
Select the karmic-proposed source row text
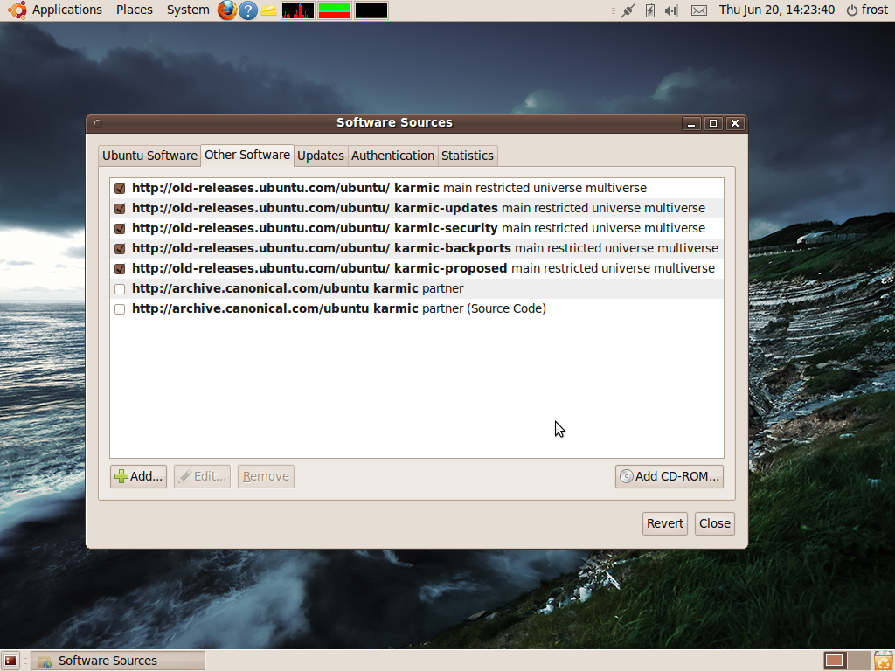point(424,269)
